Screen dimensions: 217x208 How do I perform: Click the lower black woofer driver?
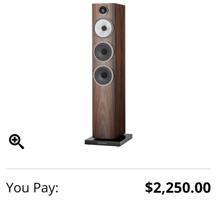coord(103,76)
